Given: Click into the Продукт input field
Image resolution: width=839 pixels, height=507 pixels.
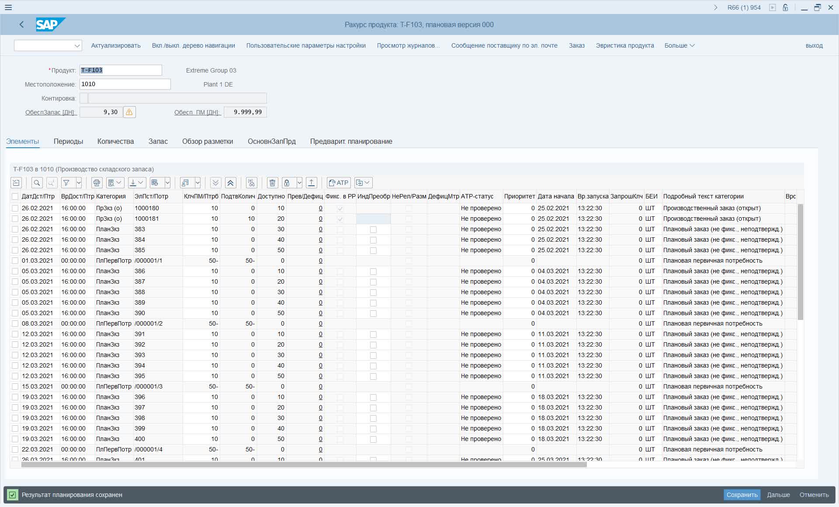Looking at the screenshot, I should tap(121, 70).
